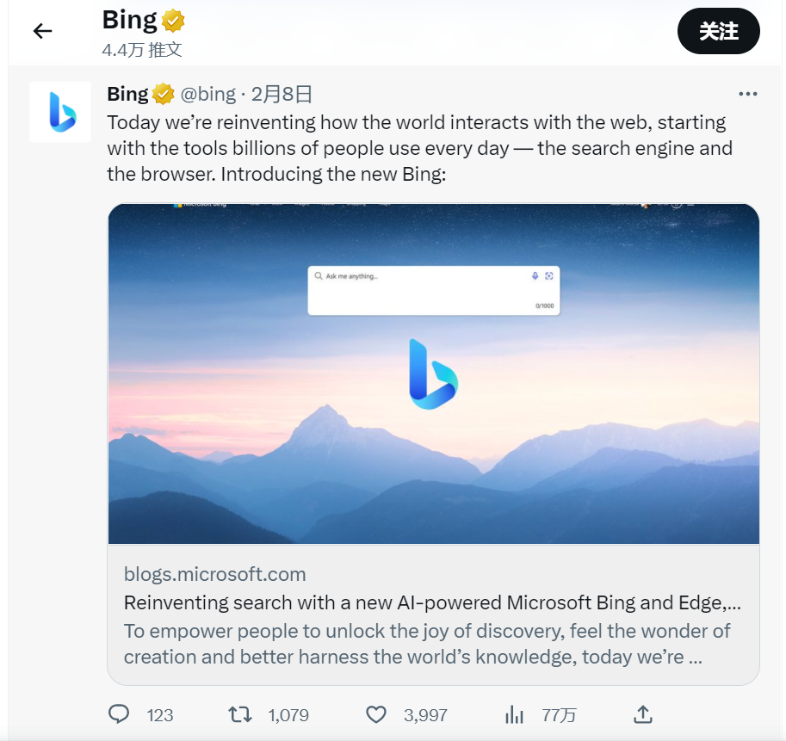786x741 pixels.
Task: Click the 2月8日 tweet date
Action: point(282,94)
